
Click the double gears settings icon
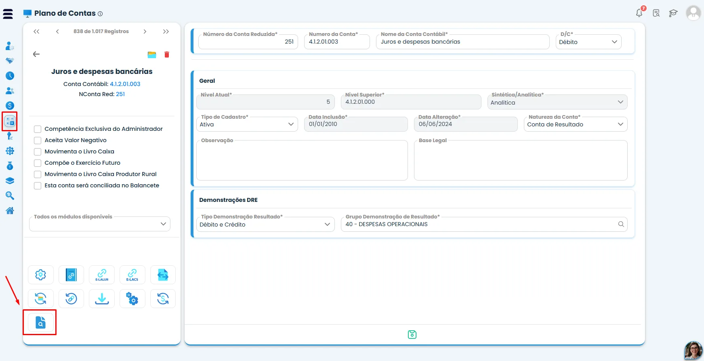(132, 299)
